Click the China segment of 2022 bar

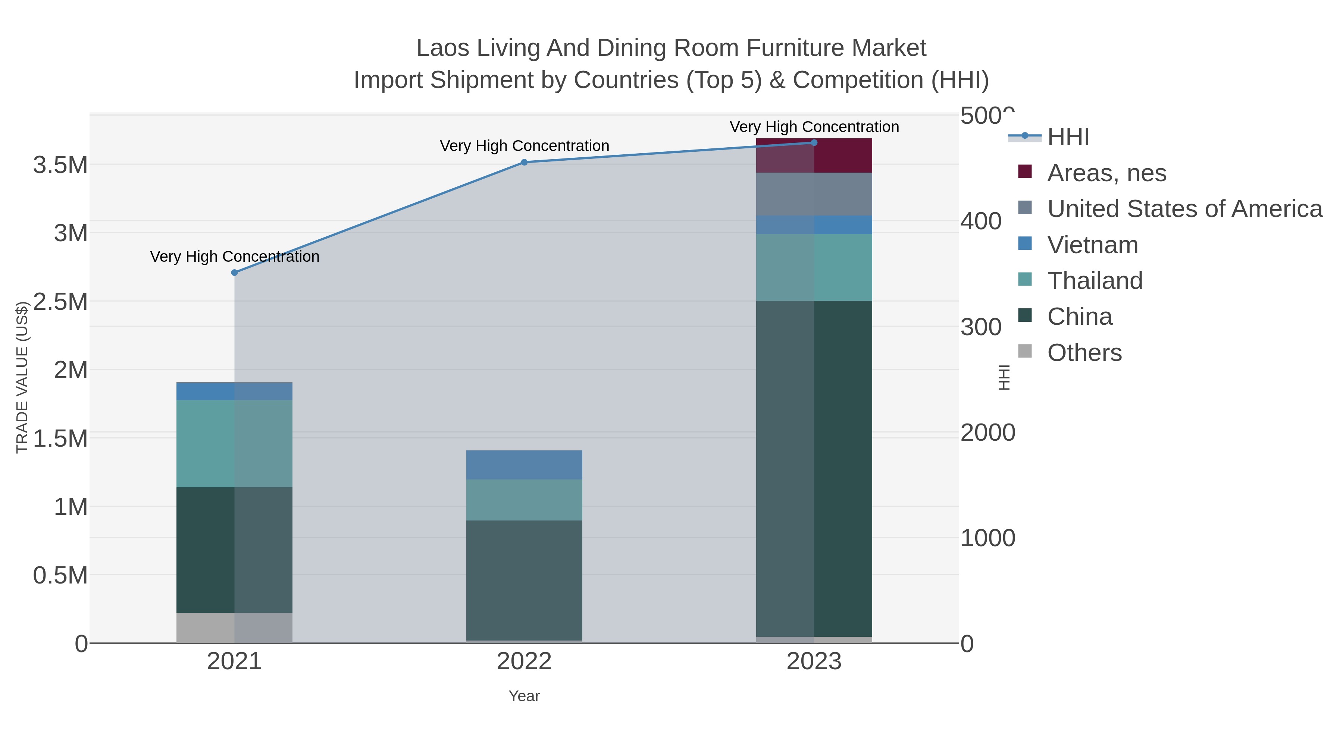pyautogui.click(x=525, y=581)
